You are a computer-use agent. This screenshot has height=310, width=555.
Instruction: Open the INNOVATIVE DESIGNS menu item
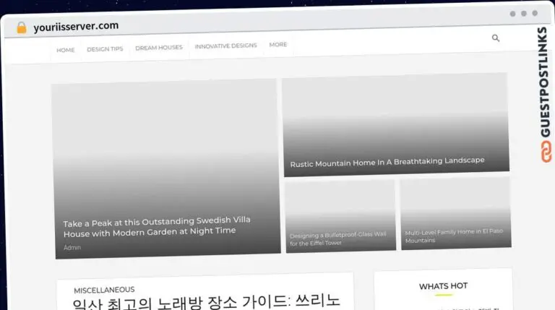(x=225, y=46)
